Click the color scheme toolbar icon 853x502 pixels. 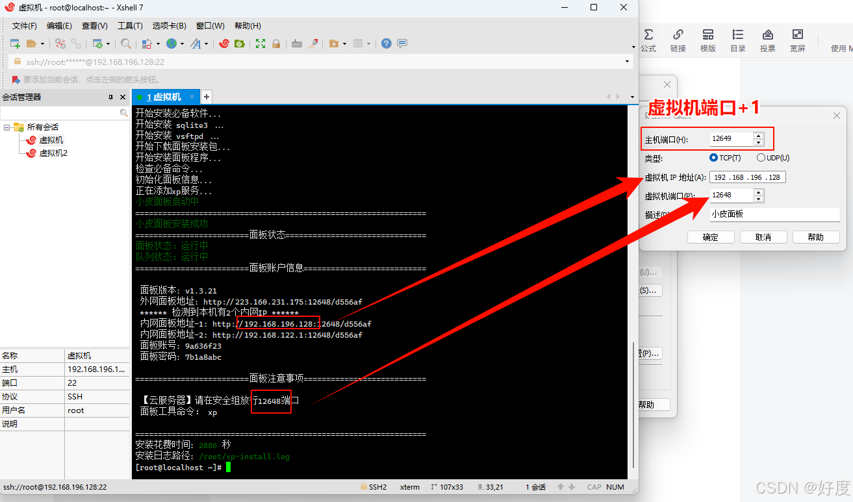click(146, 44)
